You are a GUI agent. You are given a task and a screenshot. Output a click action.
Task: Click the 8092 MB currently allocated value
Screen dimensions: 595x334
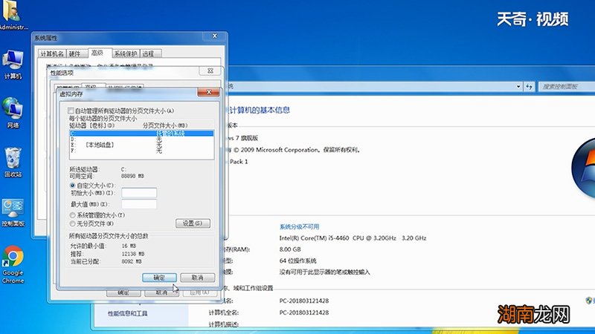pos(132,261)
